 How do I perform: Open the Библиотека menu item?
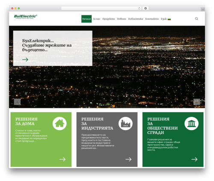(x=136, y=19)
